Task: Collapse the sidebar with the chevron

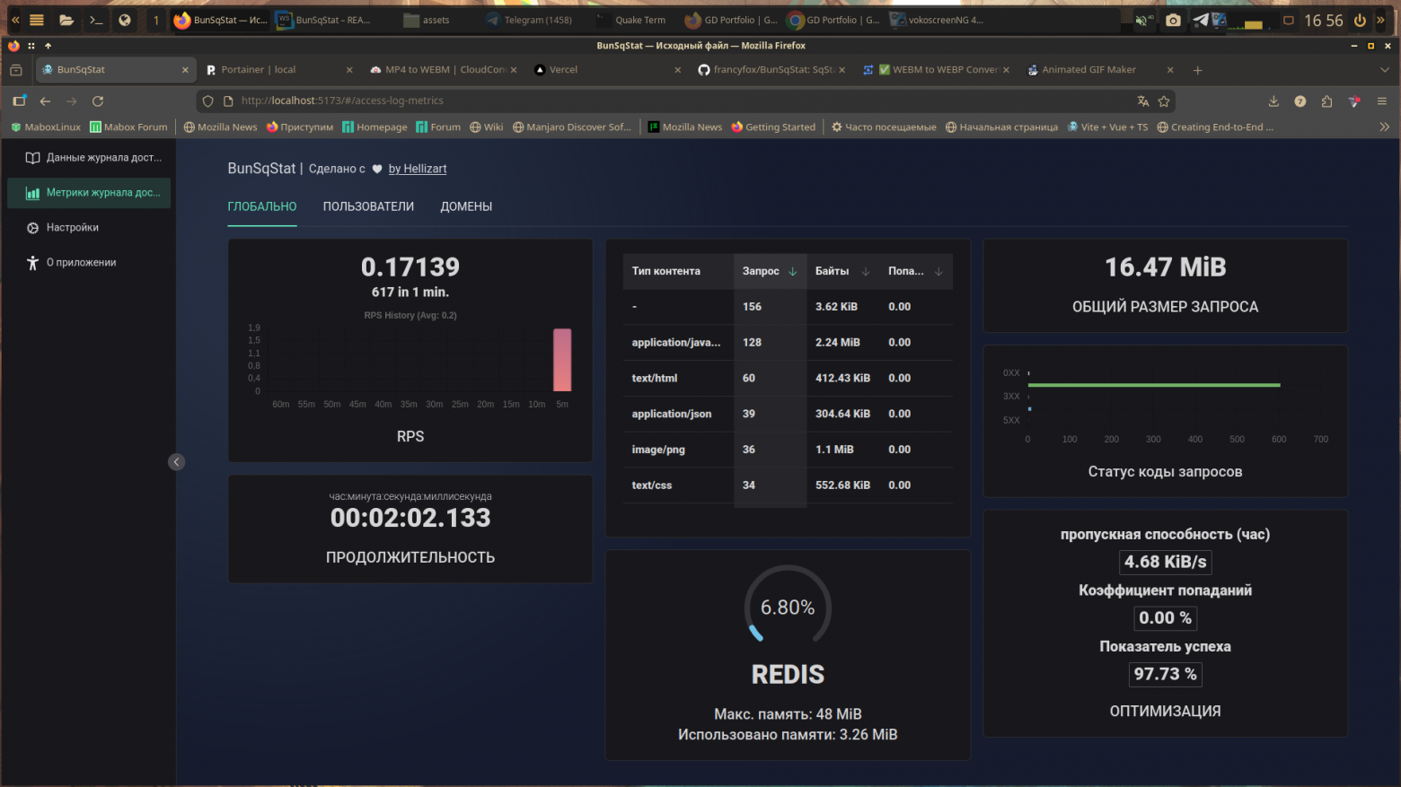Action: tap(176, 461)
